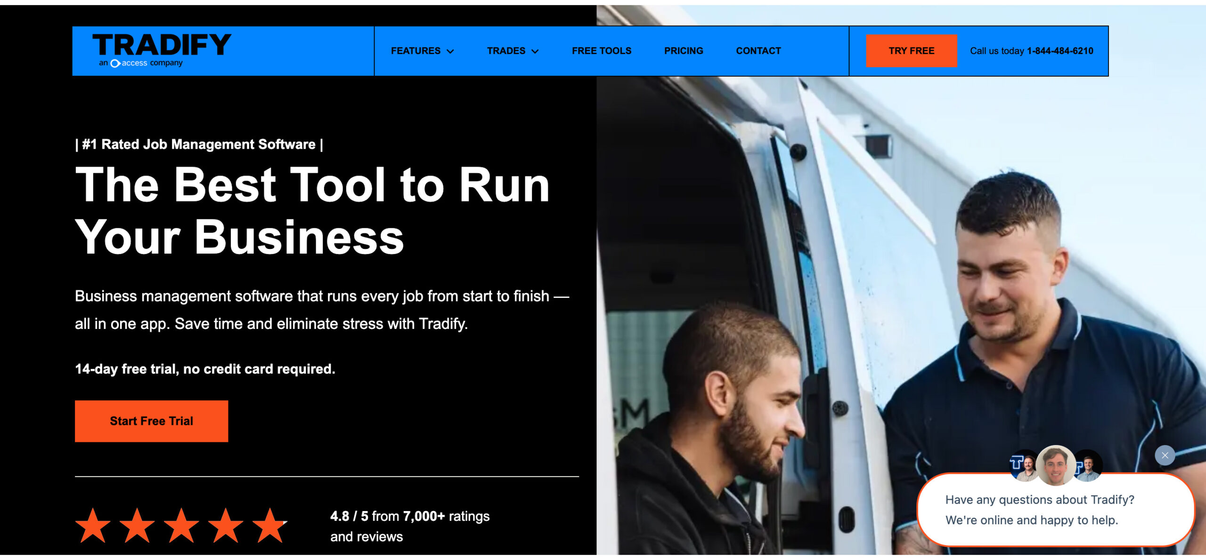Call phone number 1-844-484-6210
1206x560 pixels.
pyautogui.click(x=1060, y=51)
